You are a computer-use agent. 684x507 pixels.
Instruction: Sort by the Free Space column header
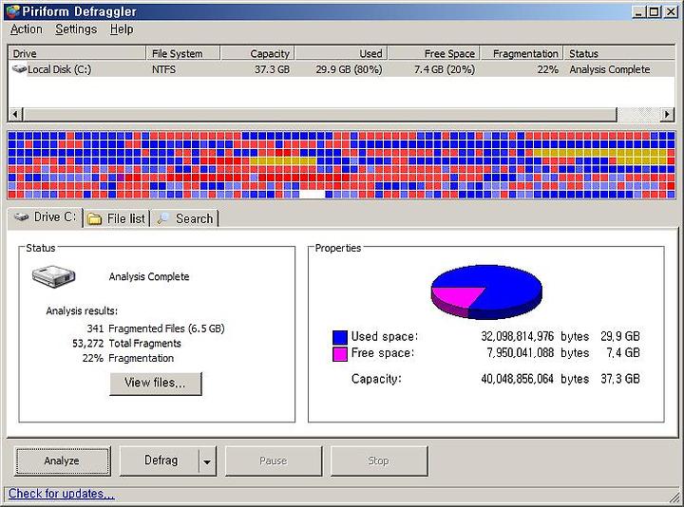434,53
